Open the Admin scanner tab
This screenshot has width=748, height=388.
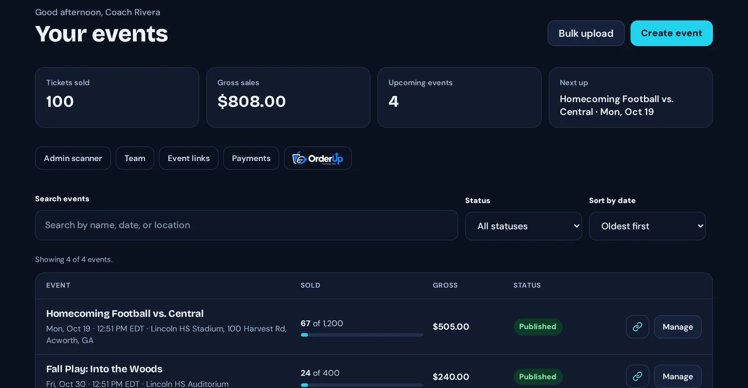[73, 158]
